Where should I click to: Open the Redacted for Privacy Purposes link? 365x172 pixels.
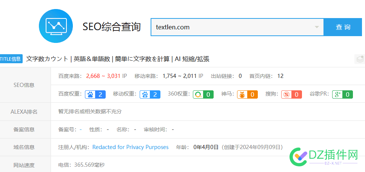130,147
